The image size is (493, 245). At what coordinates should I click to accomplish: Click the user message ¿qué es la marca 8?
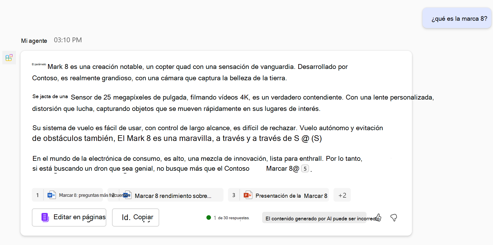tap(457, 18)
